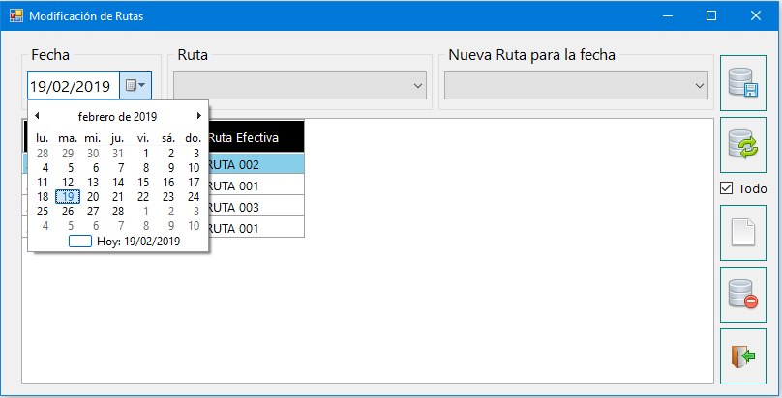Select the RUTA 002 row

pyautogui.click(x=256, y=164)
